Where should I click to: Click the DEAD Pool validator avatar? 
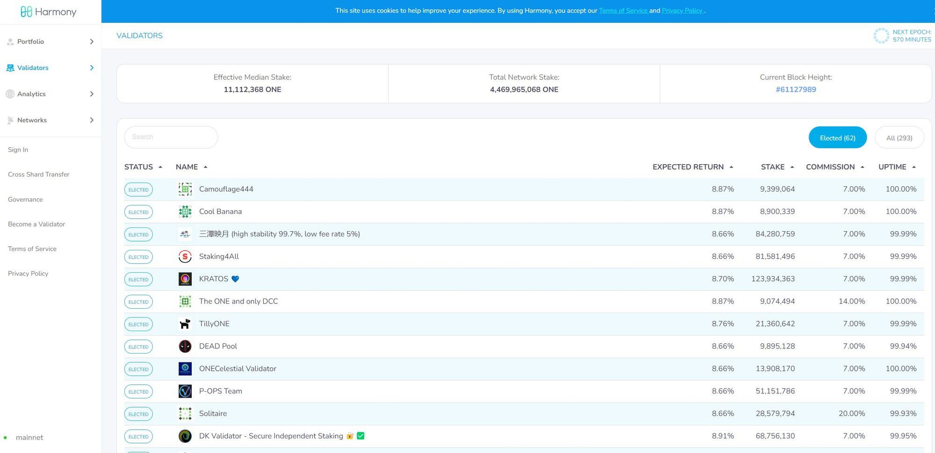point(185,346)
